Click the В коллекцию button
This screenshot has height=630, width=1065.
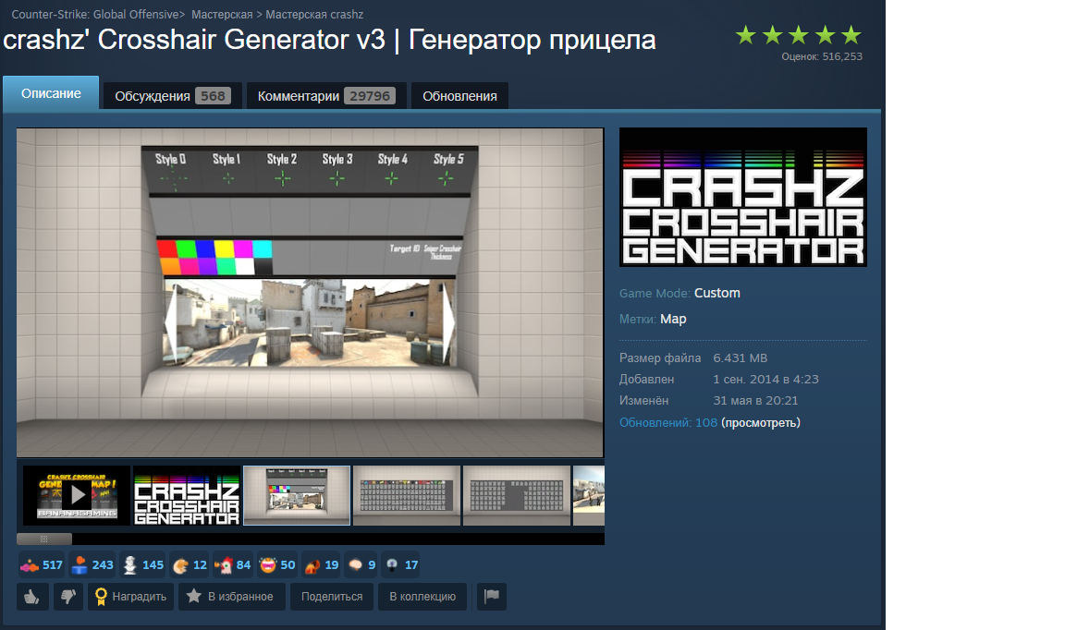[422, 597]
